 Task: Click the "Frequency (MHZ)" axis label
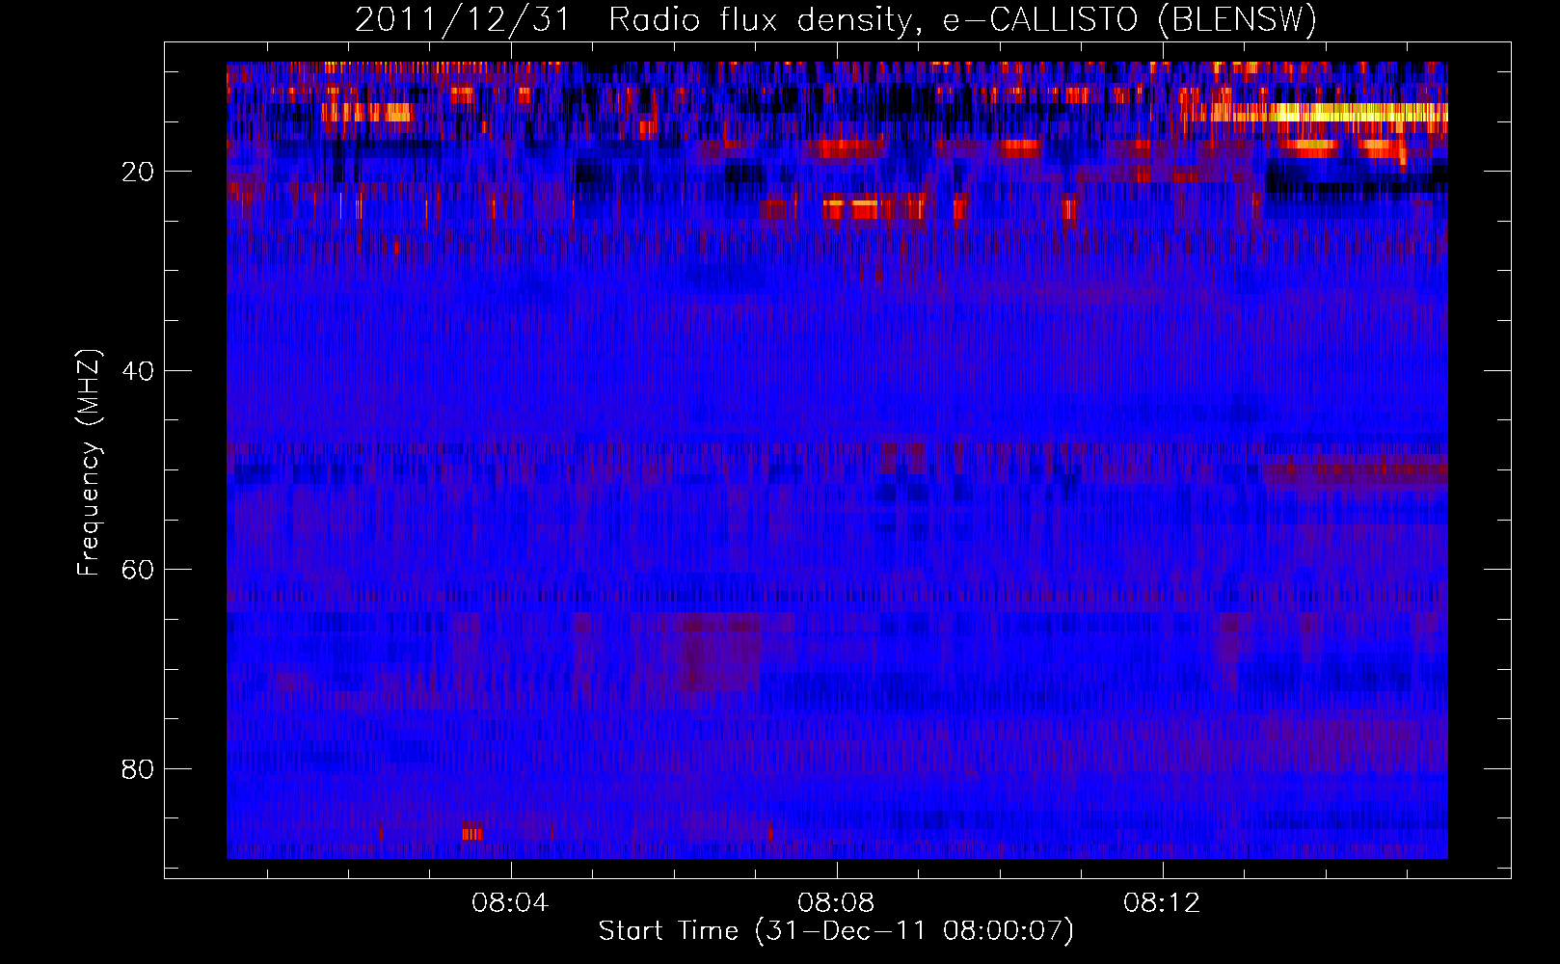pyautogui.click(x=88, y=463)
